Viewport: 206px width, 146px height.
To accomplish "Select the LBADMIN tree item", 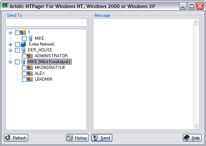I will (43, 79).
